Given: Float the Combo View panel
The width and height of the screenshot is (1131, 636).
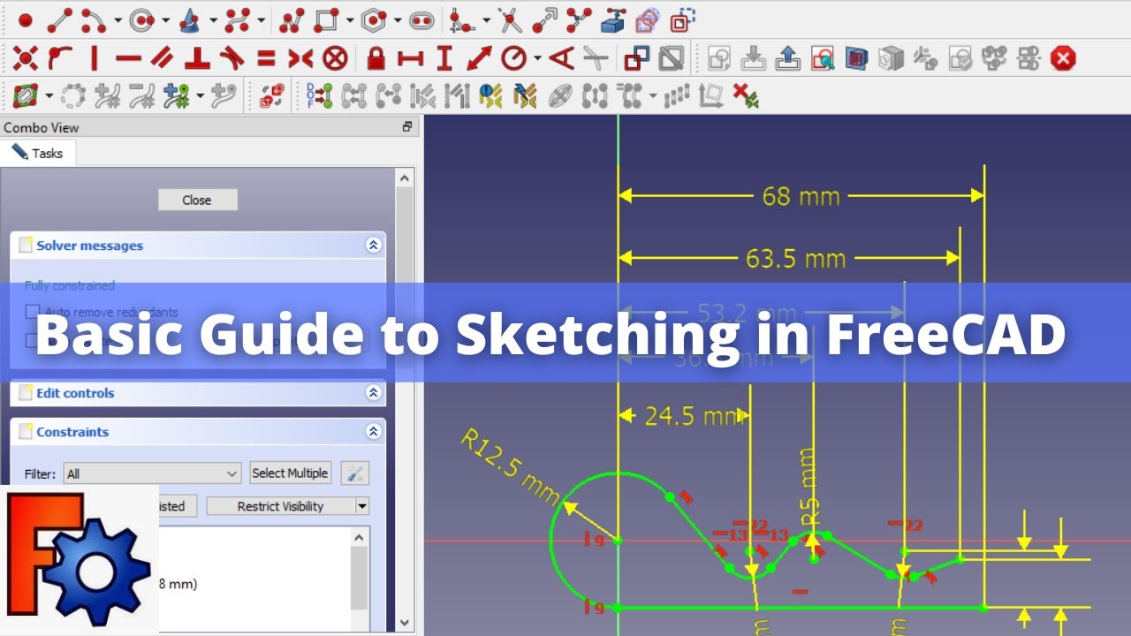Looking at the screenshot, I should [x=407, y=127].
